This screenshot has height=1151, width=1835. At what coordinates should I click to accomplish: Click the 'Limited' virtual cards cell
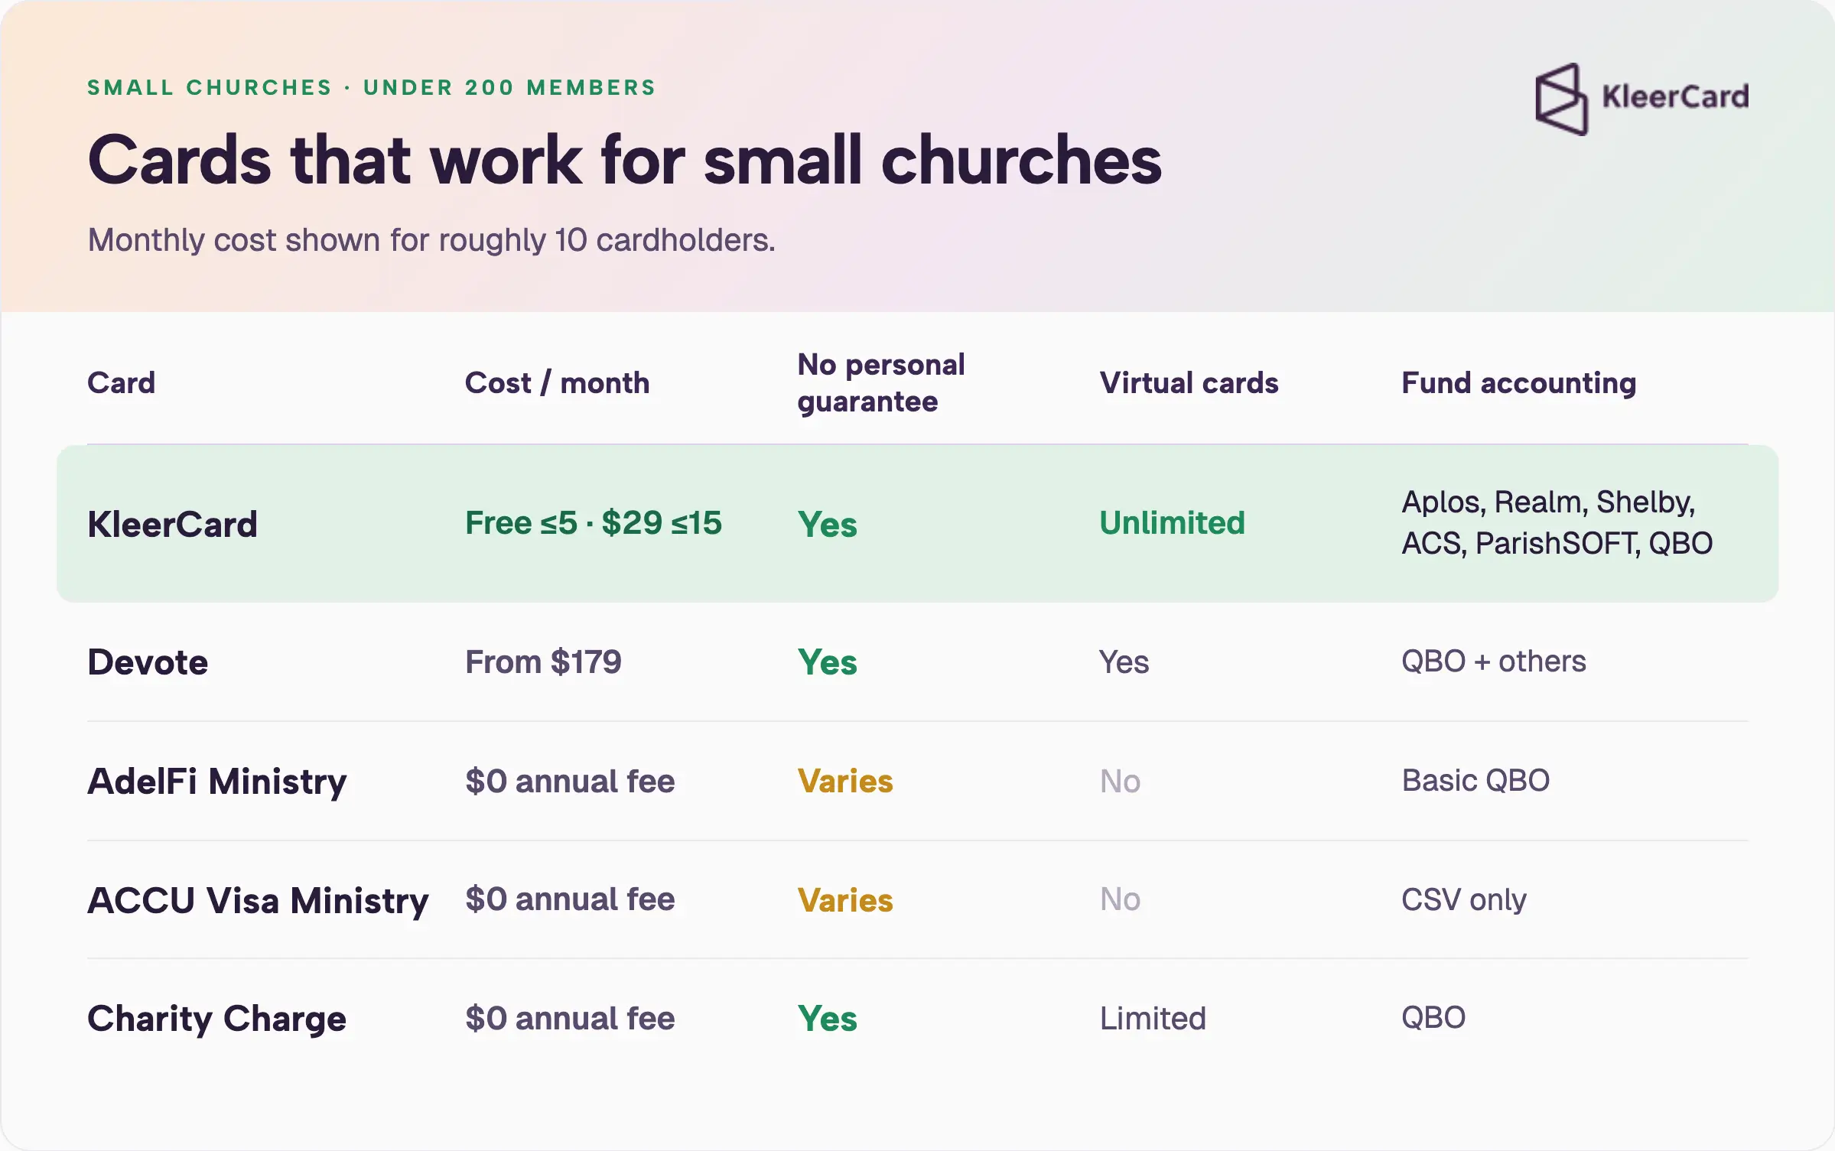(1153, 1019)
